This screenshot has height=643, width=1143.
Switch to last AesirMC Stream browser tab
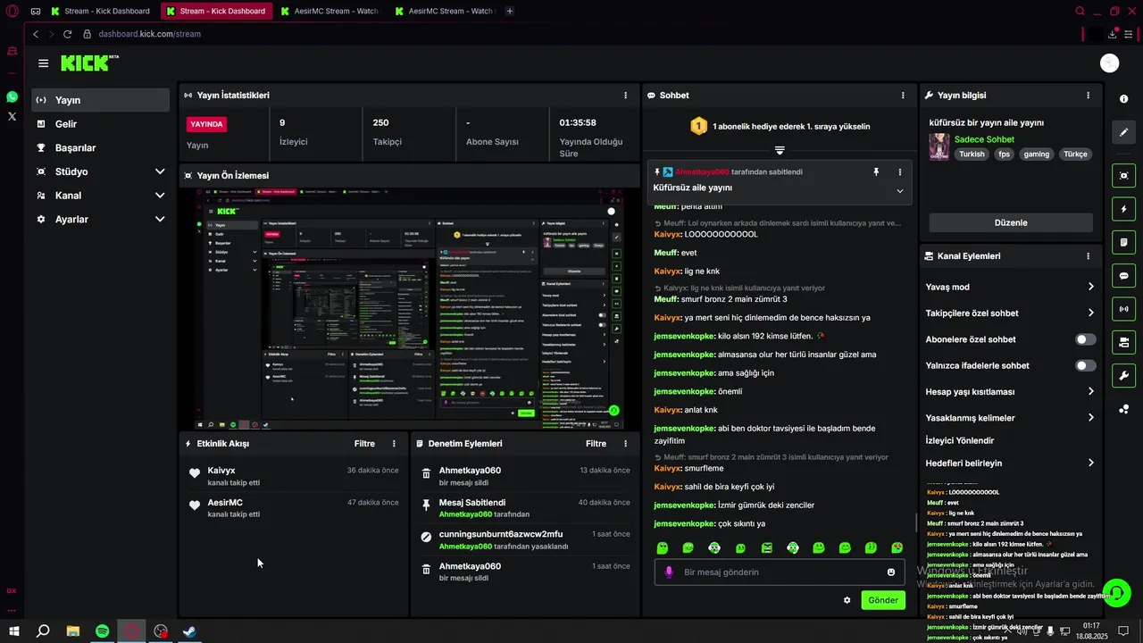445,11
